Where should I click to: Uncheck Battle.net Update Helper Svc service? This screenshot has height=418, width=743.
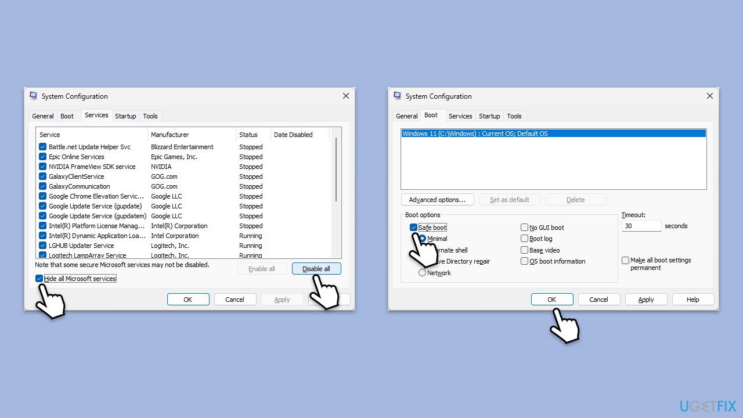click(x=43, y=147)
